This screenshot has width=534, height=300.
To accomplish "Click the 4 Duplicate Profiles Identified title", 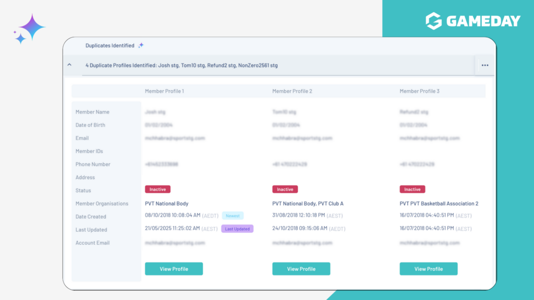I will point(181,65).
